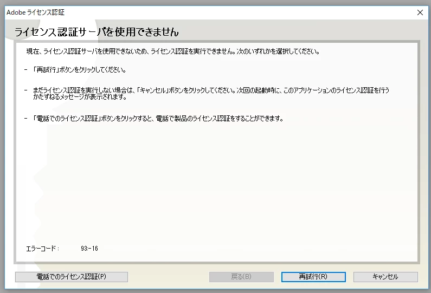Viewport: 431px width, 293px height.
Task: Click the heading ライセンス認証サーバを使用できません
Action: pyautogui.click(x=97, y=32)
